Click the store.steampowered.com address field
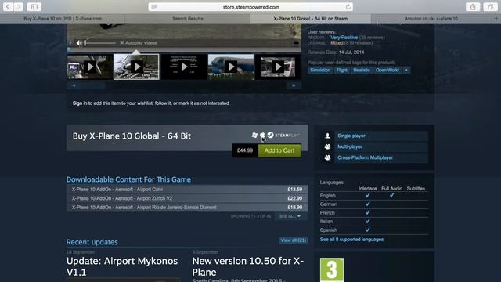Screen dimensions: 501x282 250,7
